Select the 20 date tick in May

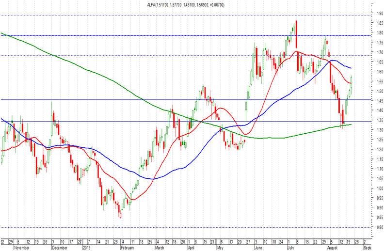(x=240, y=242)
